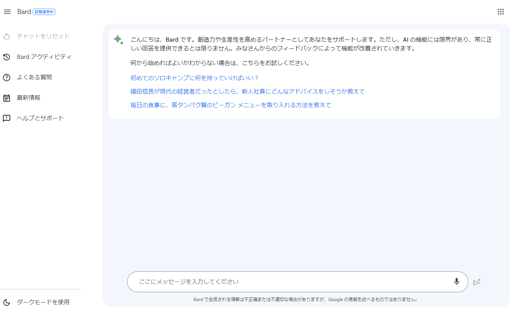The height and width of the screenshot is (312, 510).
Task: Click the suggestion 初めてのソロキャンプに何を持っていけばいい？
Action: [195, 78]
